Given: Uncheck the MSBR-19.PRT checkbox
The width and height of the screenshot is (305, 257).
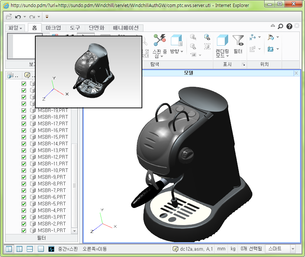Looking at the screenshot, I should pyautogui.click(x=24, y=110).
